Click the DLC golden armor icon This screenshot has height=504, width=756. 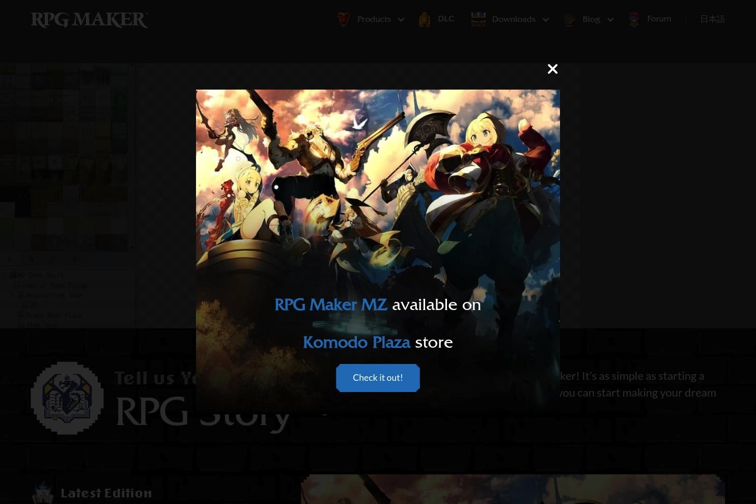point(425,19)
